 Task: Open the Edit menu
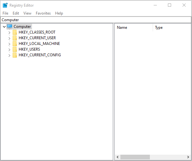(16, 13)
